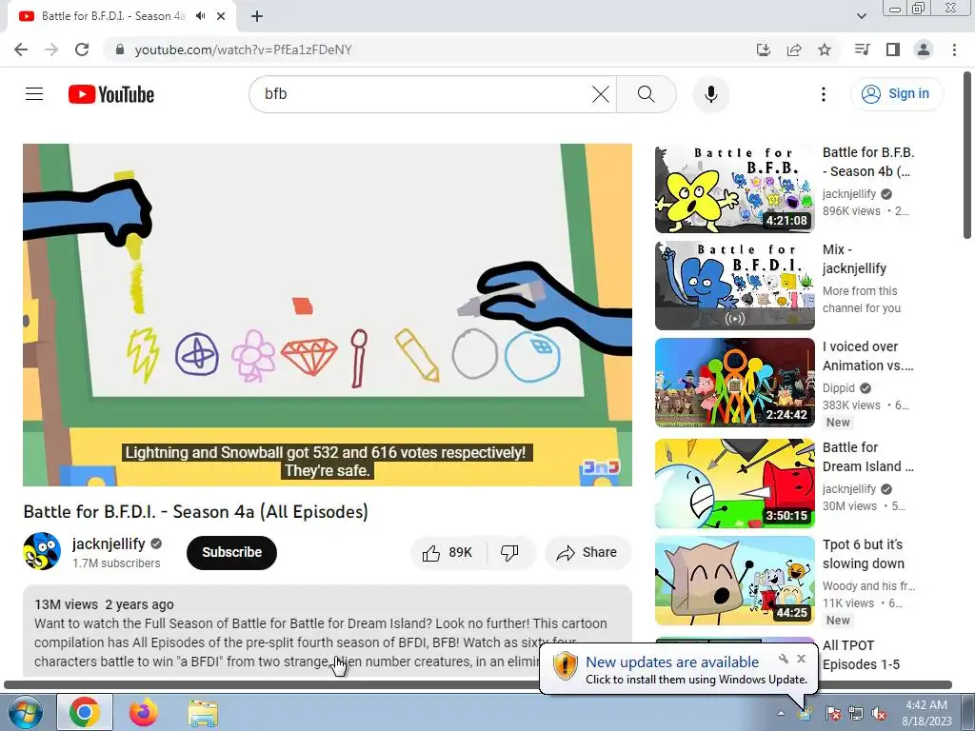Open I voiced over Animation vs. thumbnail
Image resolution: width=975 pixels, height=731 pixels.
click(734, 383)
